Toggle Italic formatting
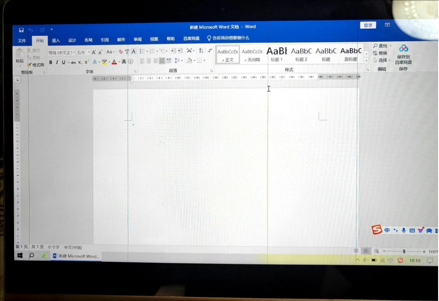 coord(57,62)
